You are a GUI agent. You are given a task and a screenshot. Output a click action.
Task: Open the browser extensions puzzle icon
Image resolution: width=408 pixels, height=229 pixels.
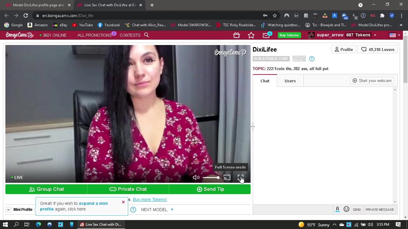click(382, 15)
